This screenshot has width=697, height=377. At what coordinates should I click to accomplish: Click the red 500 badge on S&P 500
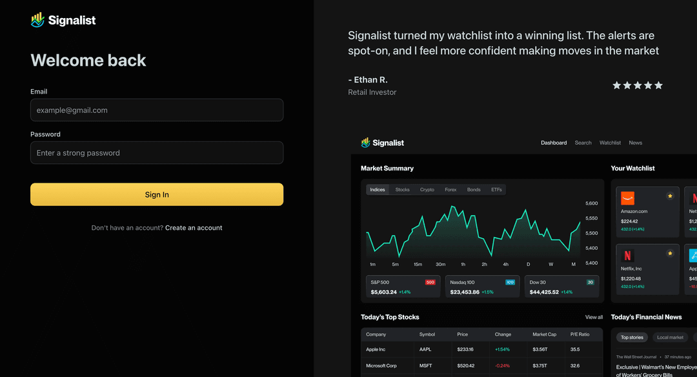(x=430, y=282)
